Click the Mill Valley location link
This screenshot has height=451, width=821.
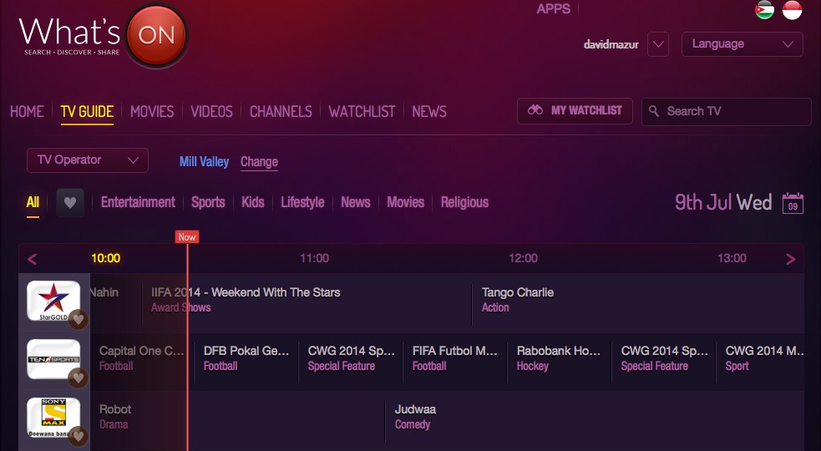point(204,162)
